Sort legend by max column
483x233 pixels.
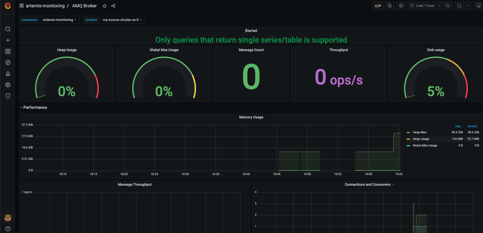click(x=458, y=126)
